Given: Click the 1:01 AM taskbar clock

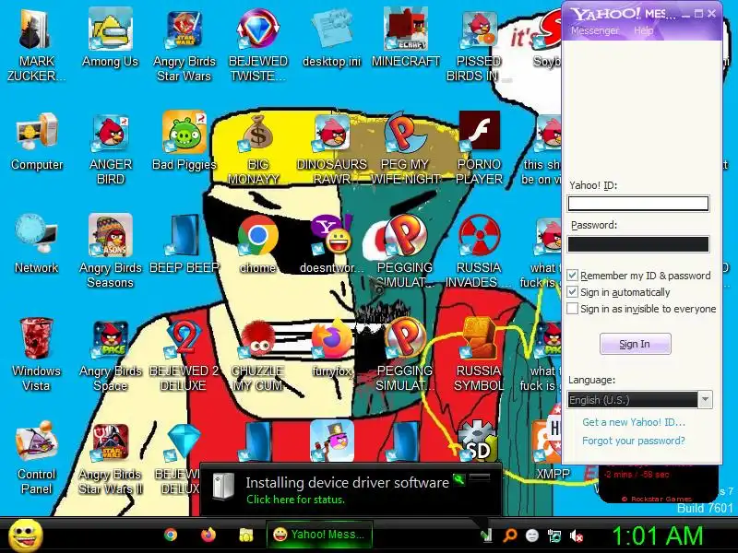Looking at the screenshot, I should tap(657, 535).
